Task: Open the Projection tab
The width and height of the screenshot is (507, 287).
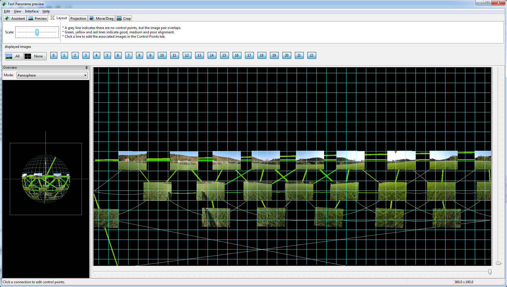Action: click(78, 19)
